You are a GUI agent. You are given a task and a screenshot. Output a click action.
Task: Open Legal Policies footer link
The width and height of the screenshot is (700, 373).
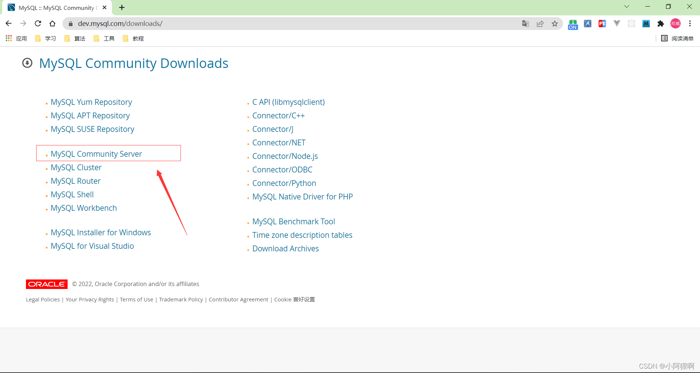coord(43,300)
